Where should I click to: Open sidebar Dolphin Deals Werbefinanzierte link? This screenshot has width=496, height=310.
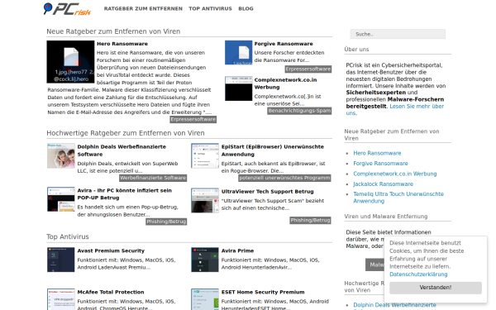[x=394, y=305]
